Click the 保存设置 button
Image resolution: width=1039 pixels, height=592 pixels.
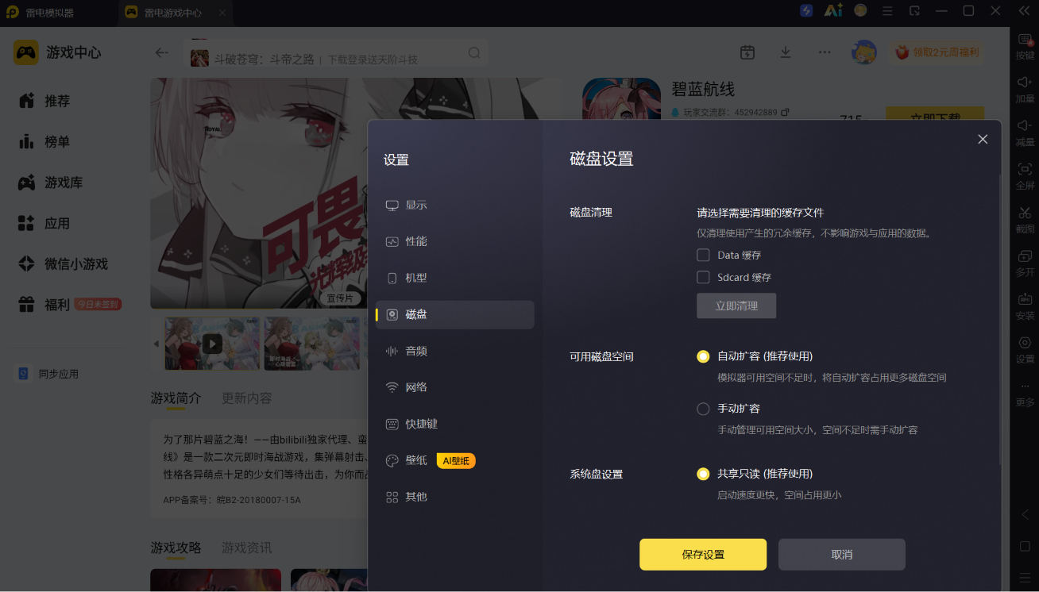coord(703,555)
